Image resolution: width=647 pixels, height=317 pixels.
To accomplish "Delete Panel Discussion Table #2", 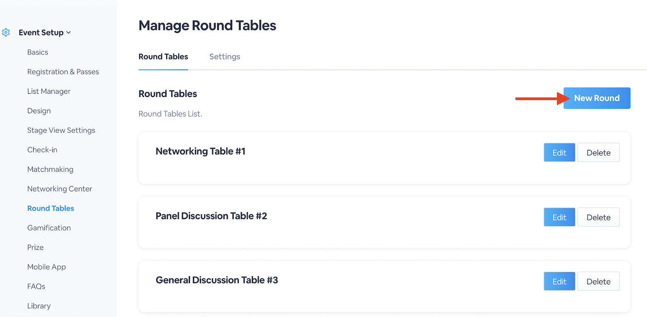I will (x=598, y=217).
